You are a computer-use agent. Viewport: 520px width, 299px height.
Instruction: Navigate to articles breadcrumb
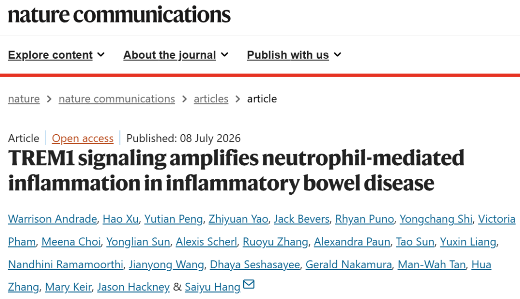[x=211, y=99]
